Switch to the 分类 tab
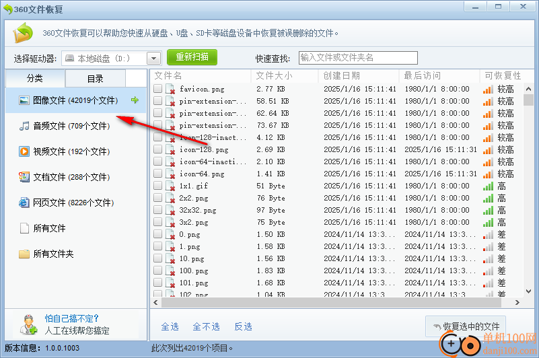Image resolution: width=539 pixels, height=358 pixels. tap(35, 79)
